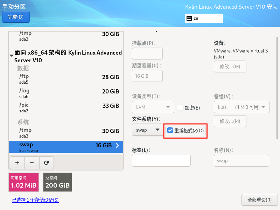The image size is (280, 210).
Task: Open the LVM device type dropdown
Action: [153, 107]
